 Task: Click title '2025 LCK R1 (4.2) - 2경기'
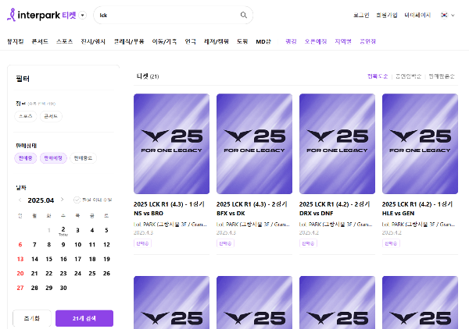coord(335,204)
